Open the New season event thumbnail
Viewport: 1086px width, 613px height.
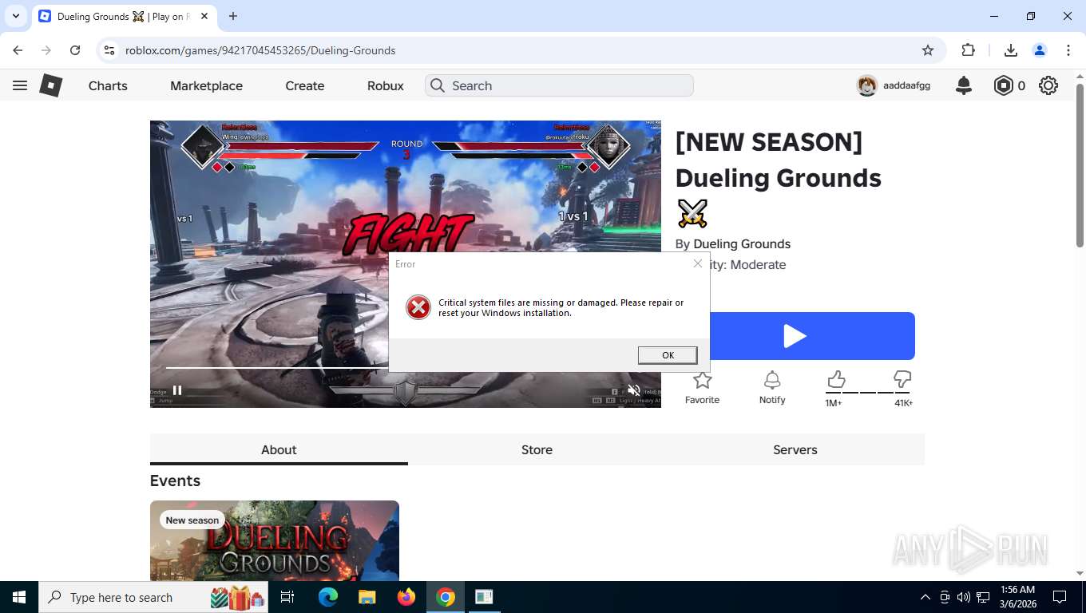(x=275, y=540)
